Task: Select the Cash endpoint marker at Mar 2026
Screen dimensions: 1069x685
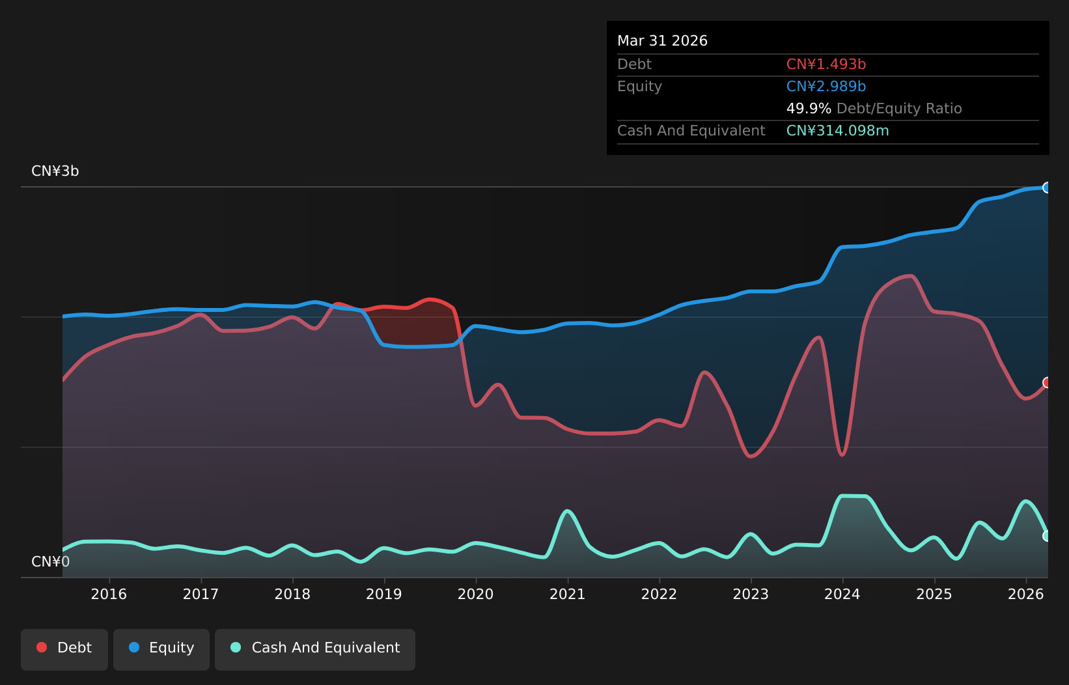Action: point(1048,536)
